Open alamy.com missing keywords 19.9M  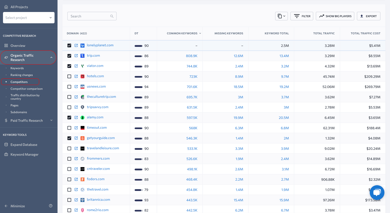coord(238,118)
